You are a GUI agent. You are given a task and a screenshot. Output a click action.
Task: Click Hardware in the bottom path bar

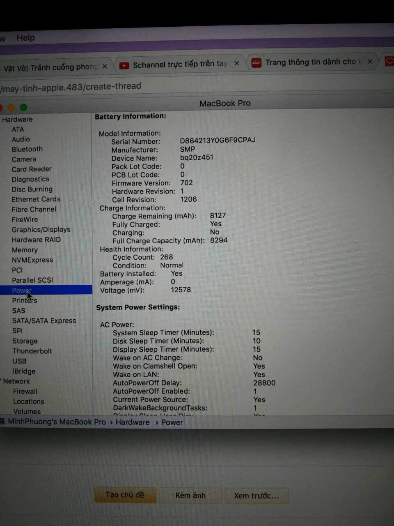(133, 422)
